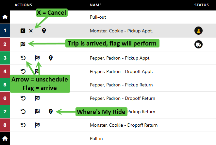216x145 pixels.
Task: Click the arrive flag in row 8
Action: tap(37, 125)
